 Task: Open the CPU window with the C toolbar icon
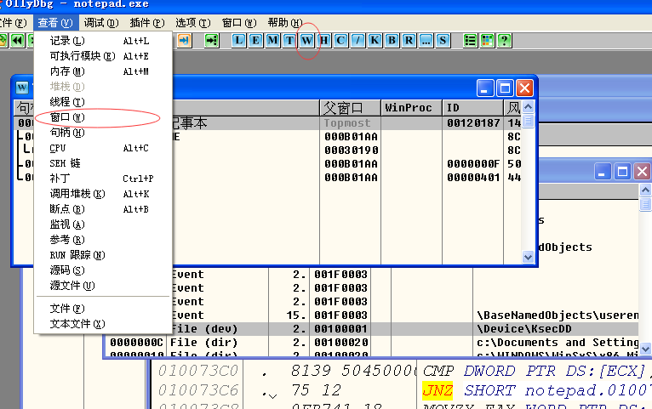click(340, 40)
